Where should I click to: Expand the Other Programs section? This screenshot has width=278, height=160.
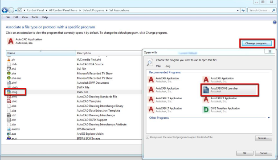pyautogui.click(x=269, y=117)
